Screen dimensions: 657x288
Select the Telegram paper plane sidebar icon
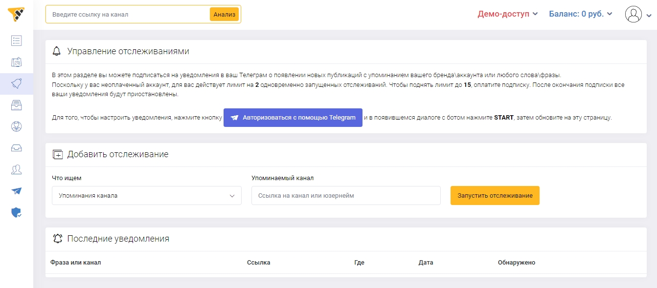[16, 191]
